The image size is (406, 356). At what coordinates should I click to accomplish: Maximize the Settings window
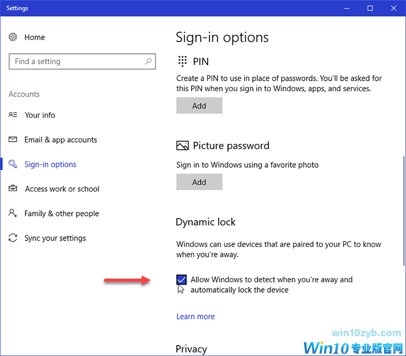click(371, 8)
